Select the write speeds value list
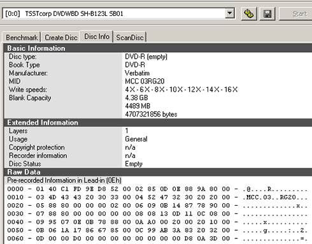 [x=181, y=90]
